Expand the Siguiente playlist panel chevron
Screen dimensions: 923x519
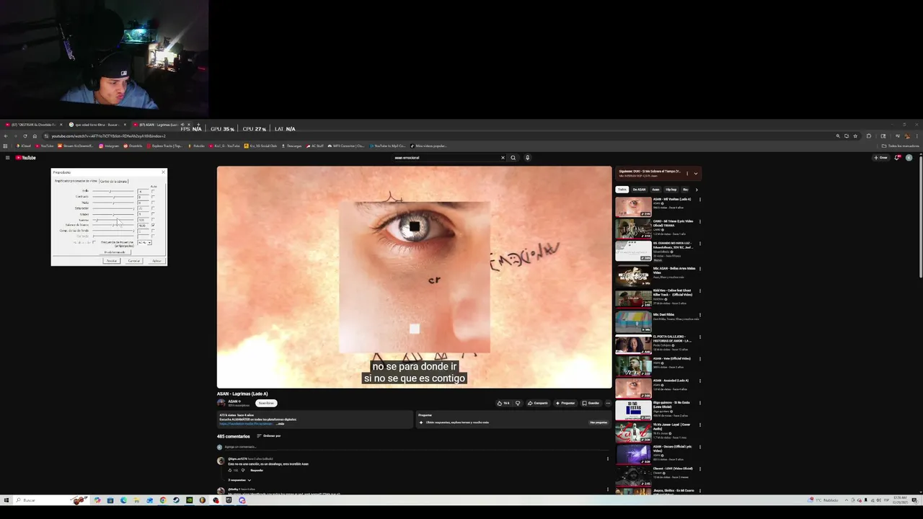pos(695,173)
